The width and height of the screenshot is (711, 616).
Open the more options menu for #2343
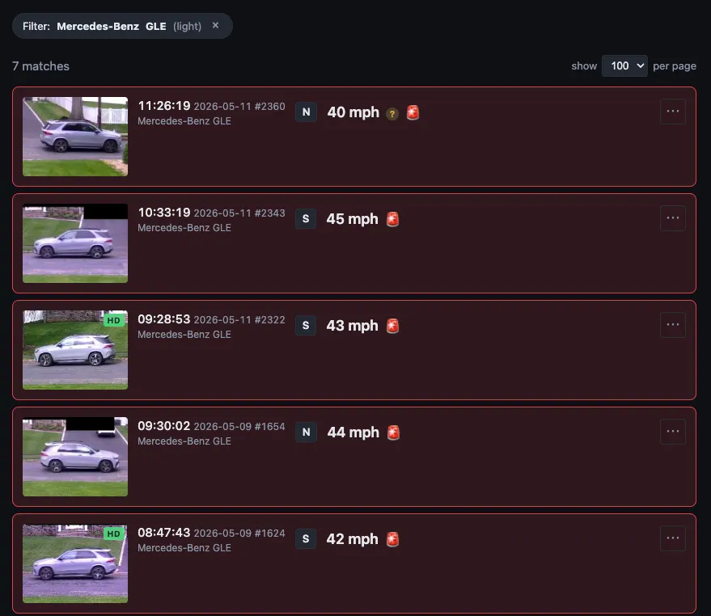click(x=673, y=218)
